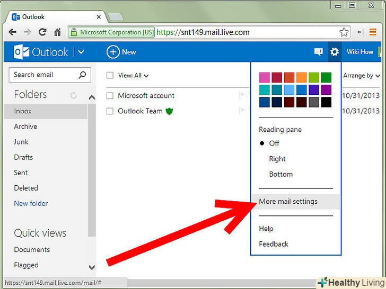Open the messaging chat icon
386x289 pixels.
[318, 52]
